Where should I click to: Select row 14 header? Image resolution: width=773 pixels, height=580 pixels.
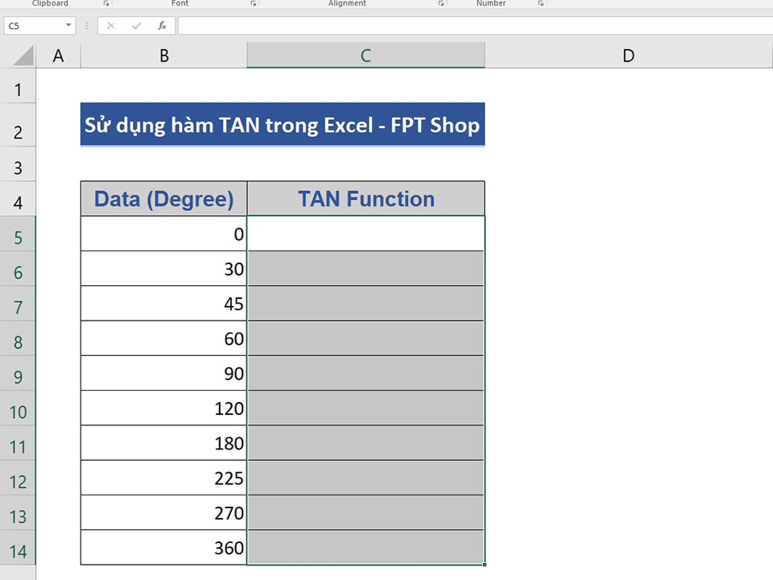pyautogui.click(x=18, y=550)
